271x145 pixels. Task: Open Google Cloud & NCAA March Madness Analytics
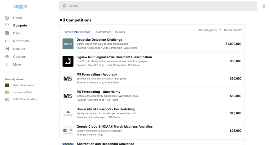115,127
